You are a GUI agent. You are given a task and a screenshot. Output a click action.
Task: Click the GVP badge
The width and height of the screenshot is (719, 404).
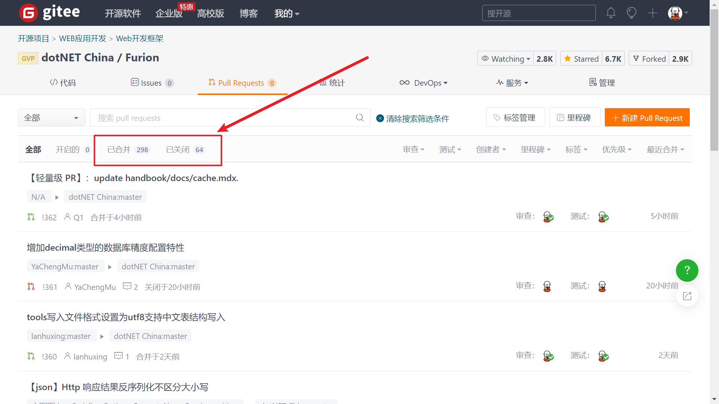(x=28, y=58)
